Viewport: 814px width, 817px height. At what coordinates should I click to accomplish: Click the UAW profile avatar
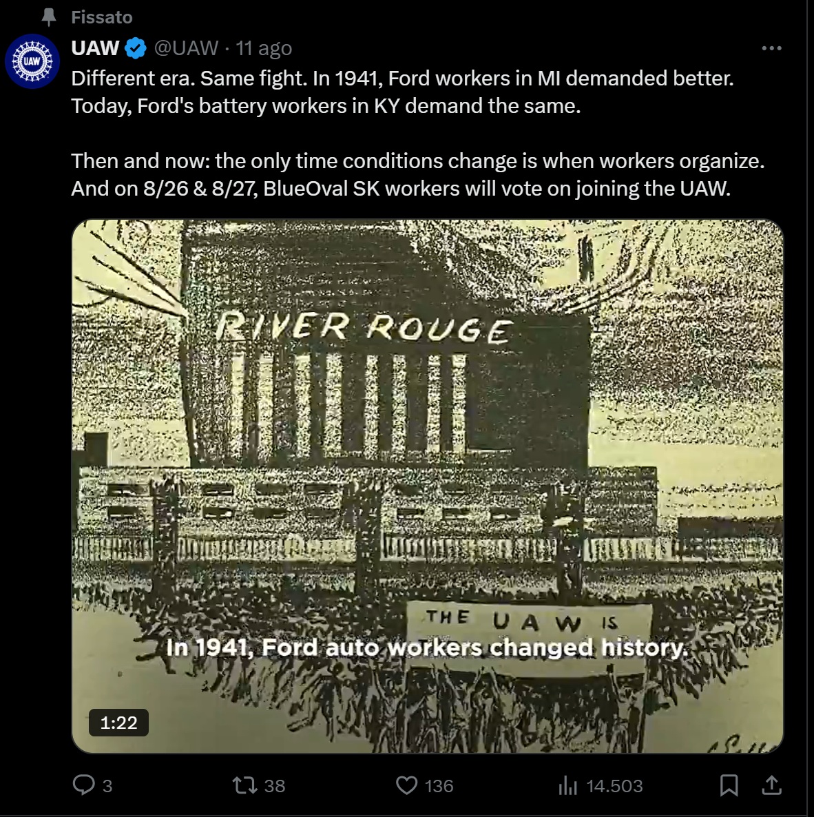(32, 61)
